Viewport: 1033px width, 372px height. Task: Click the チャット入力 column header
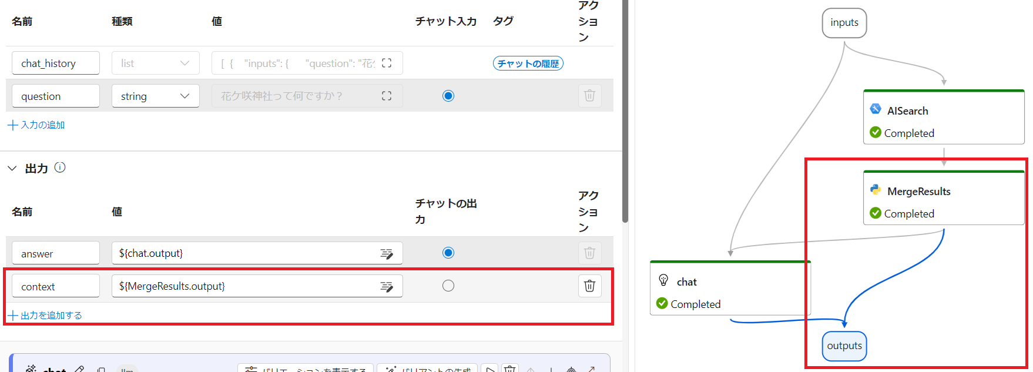click(x=446, y=21)
